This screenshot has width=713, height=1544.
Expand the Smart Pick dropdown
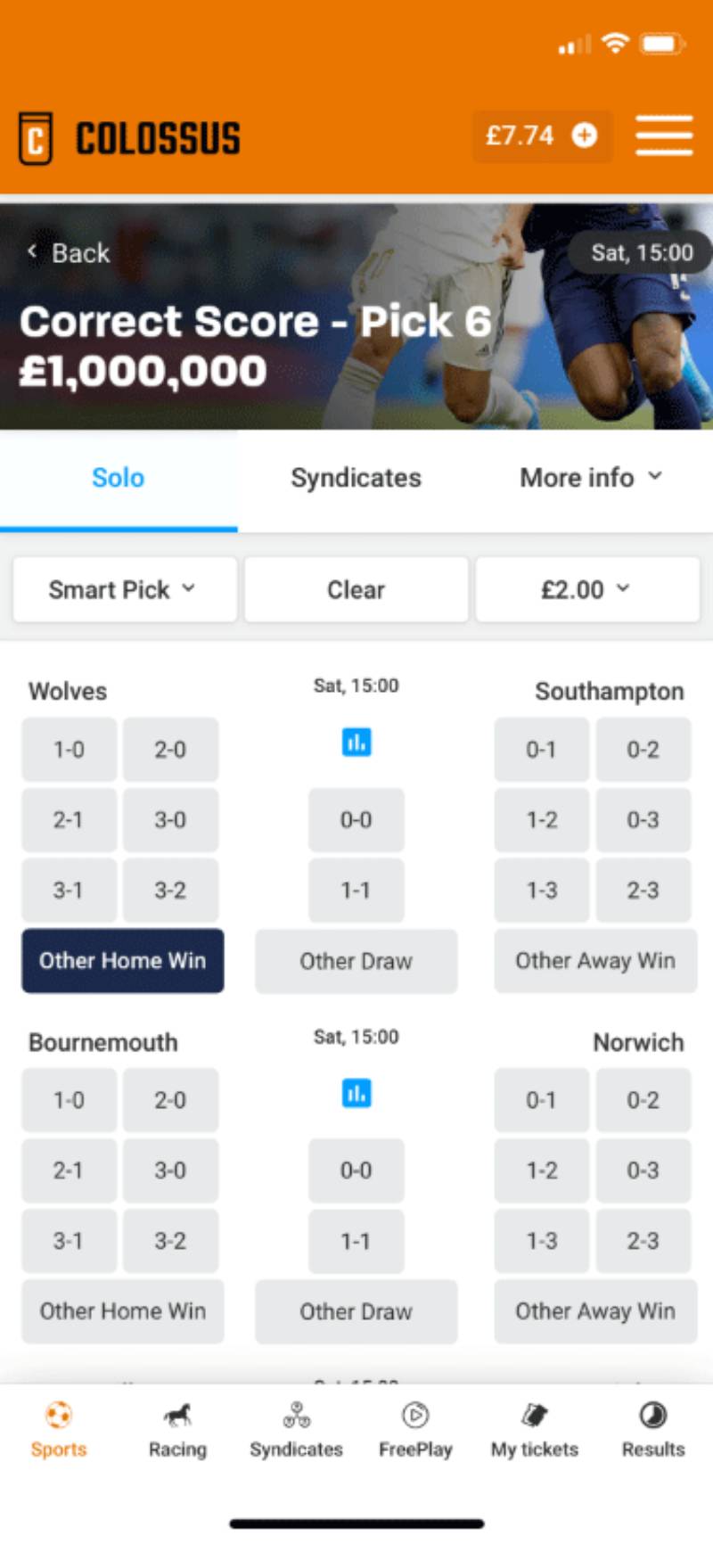(x=124, y=589)
